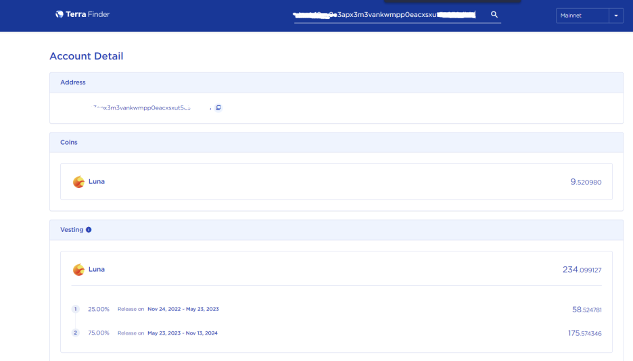The width and height of the screenshot is (633, 361).
Task: Click the Account Detail heading
Action: 87,56
